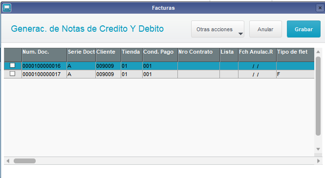
Task: Click the Nro Contrato column header
Action: coord(198,55)
